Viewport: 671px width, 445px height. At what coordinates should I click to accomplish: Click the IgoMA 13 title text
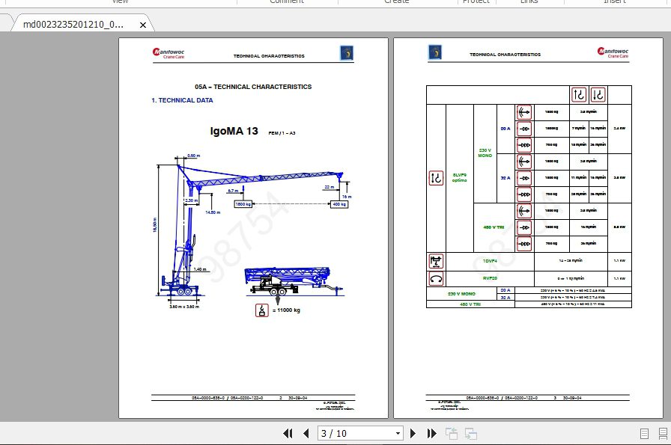click(x=234, y=131)
